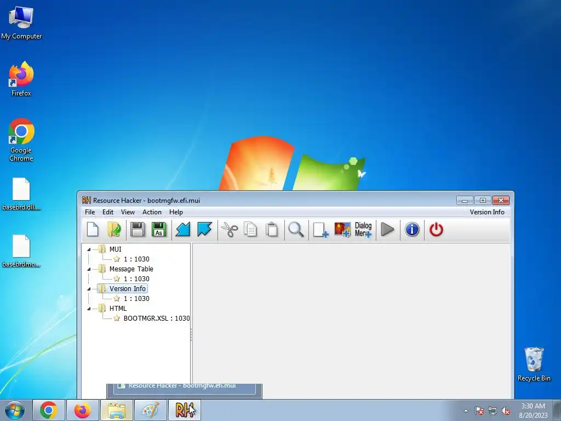Select the basebrdmo file on desktop

tap(21, 251)
